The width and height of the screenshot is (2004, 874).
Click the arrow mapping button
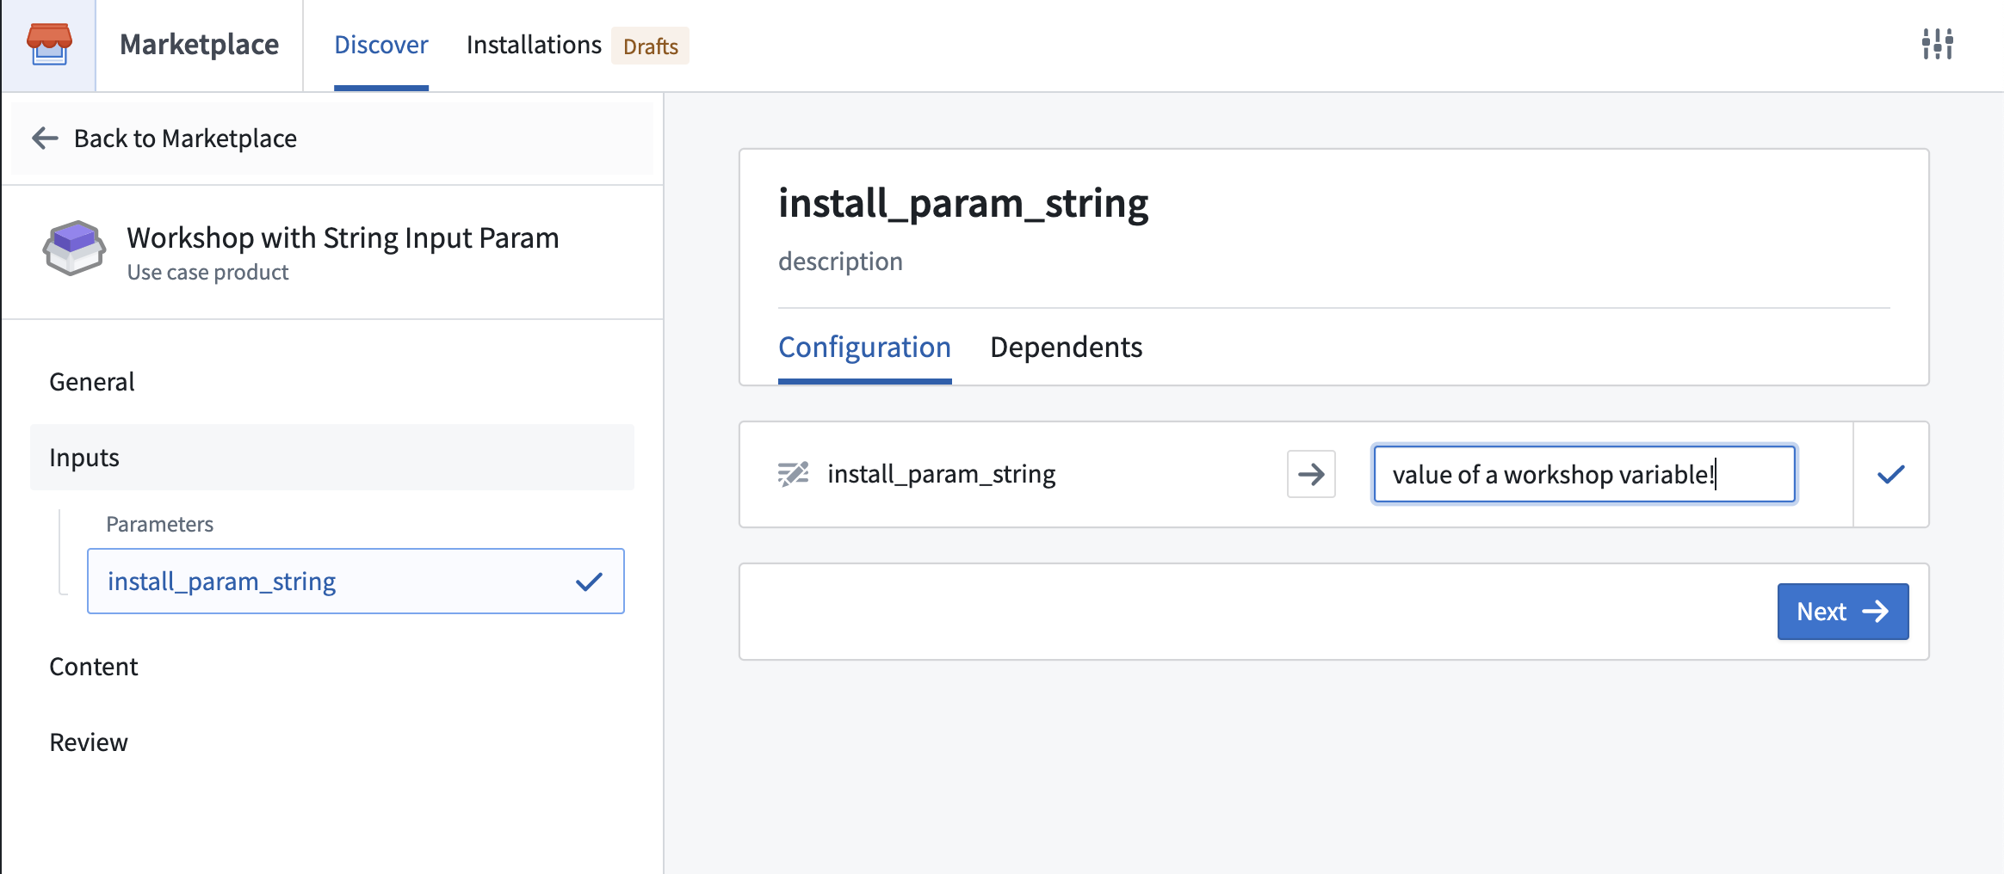pyautogui.click(x=1311, y=474)
